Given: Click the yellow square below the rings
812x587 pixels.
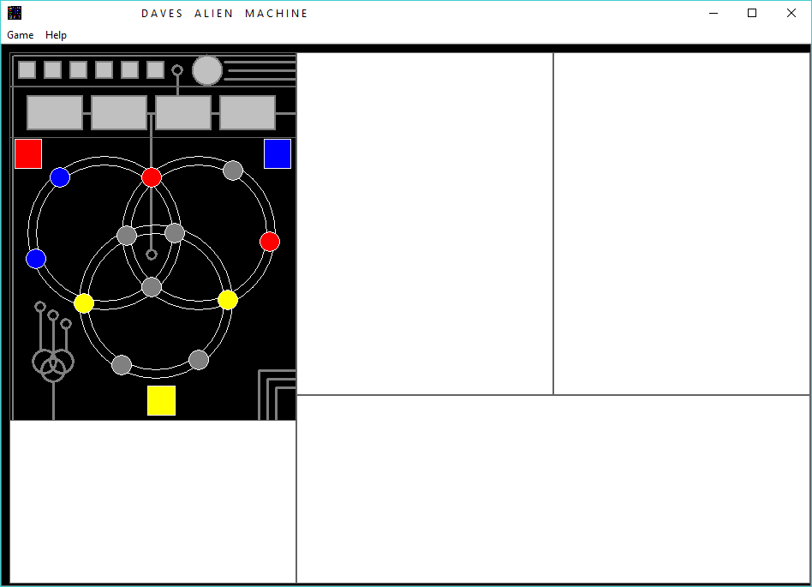Looking at the screenshot, I should coord(162,400).
